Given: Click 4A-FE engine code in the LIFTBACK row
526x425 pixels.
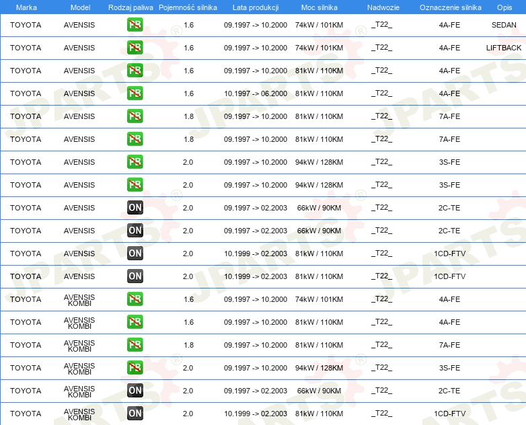Looking at the screenshot, I should click(449, 48).
